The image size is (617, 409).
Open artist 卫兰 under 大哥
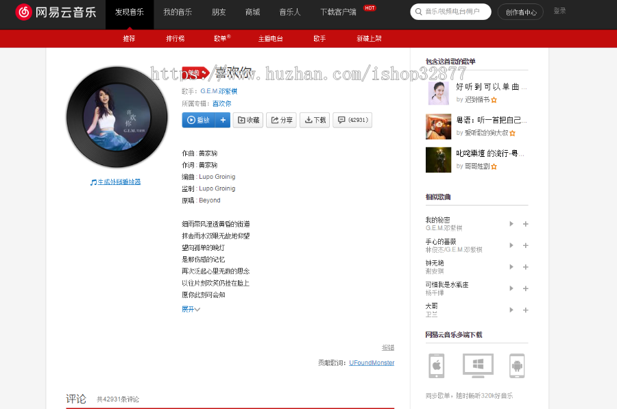[431, 314]
